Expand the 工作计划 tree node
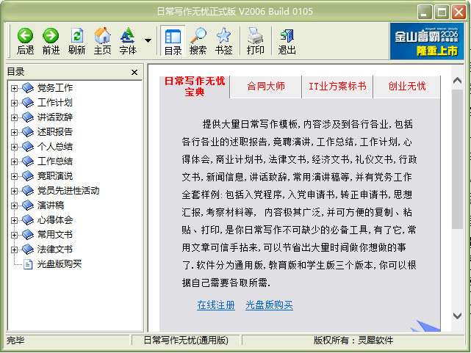Viewport: 471px width, 353px height. coord(14,103)
